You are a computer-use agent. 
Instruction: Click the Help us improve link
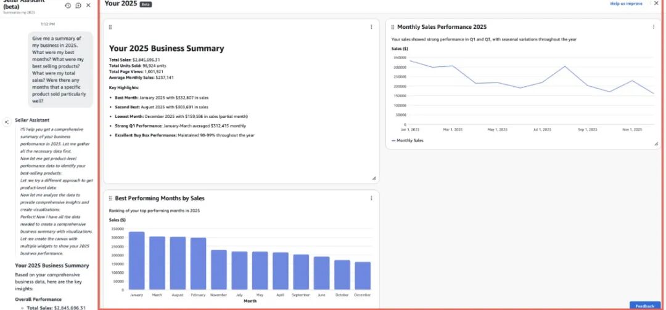[x=626, y=4]
